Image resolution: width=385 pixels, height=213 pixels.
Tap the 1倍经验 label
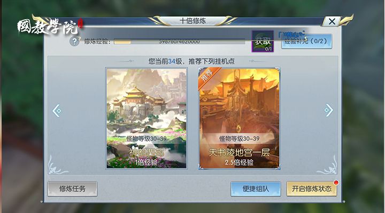point(146,162)
